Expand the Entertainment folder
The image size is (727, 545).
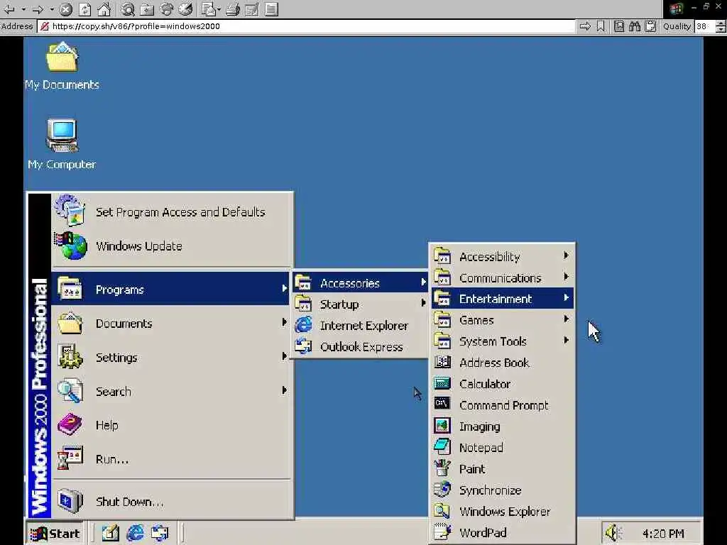click(x=503, y=299)
